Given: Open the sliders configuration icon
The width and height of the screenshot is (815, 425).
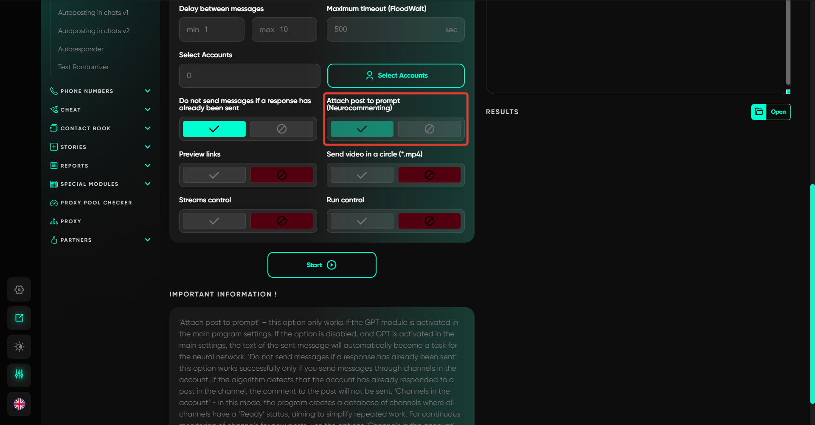Looking at the screenshot, I should click(x=19, y=375).
